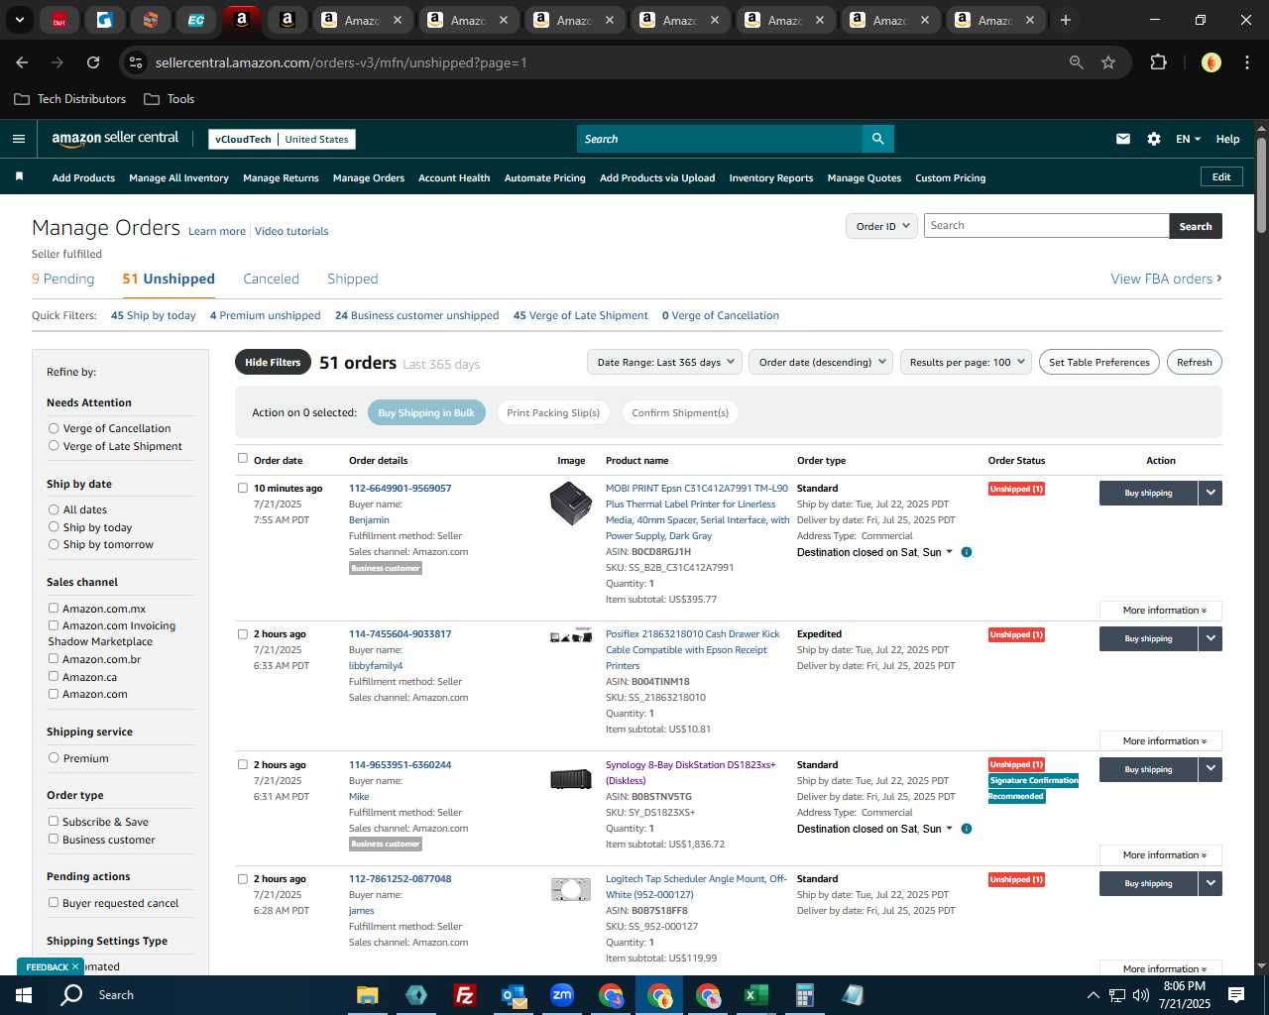1269x1015 pixels.
Task: Close the FEEDBACK widget
Action: [x=74, y=966]
